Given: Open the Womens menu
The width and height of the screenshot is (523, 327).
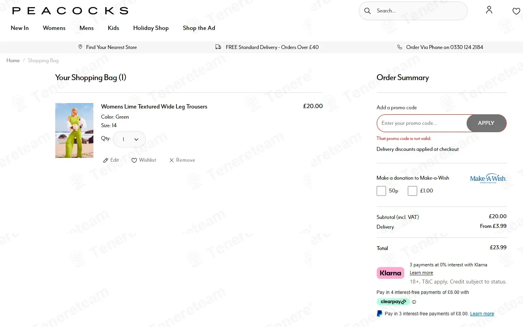Looking at the screenshot, I should tap(54, 28).
